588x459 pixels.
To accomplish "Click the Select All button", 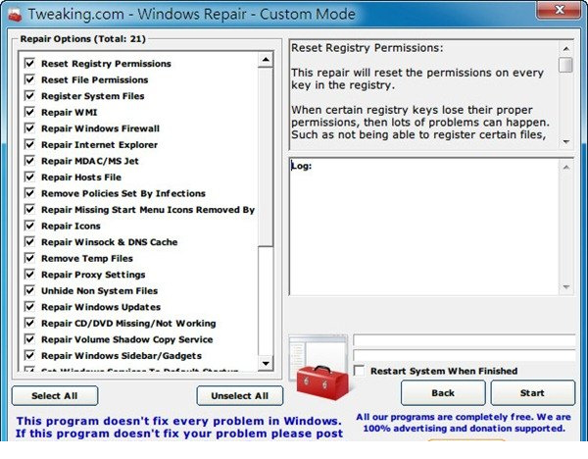I will click(55, 395).
